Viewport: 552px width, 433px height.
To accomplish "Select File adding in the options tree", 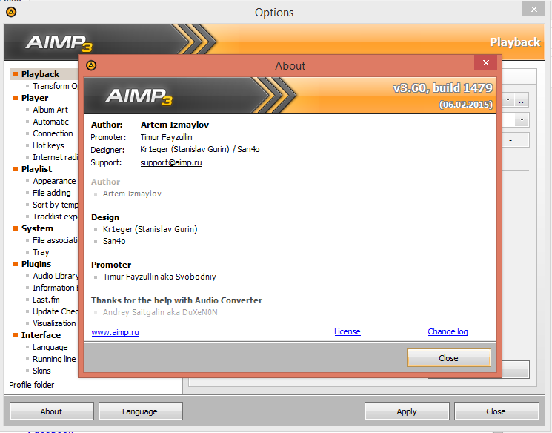I will click(51, 193).
